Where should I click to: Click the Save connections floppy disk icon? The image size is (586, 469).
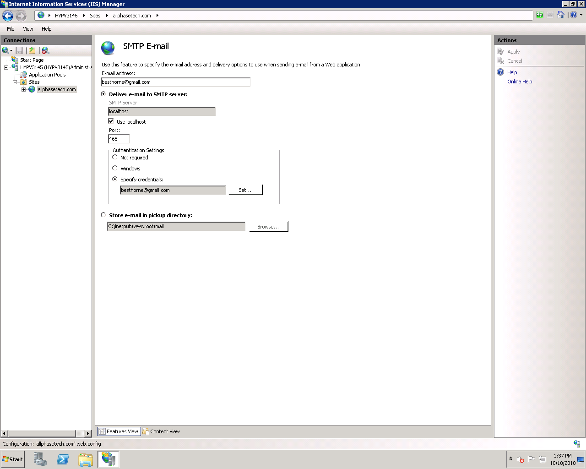[19, 50]
